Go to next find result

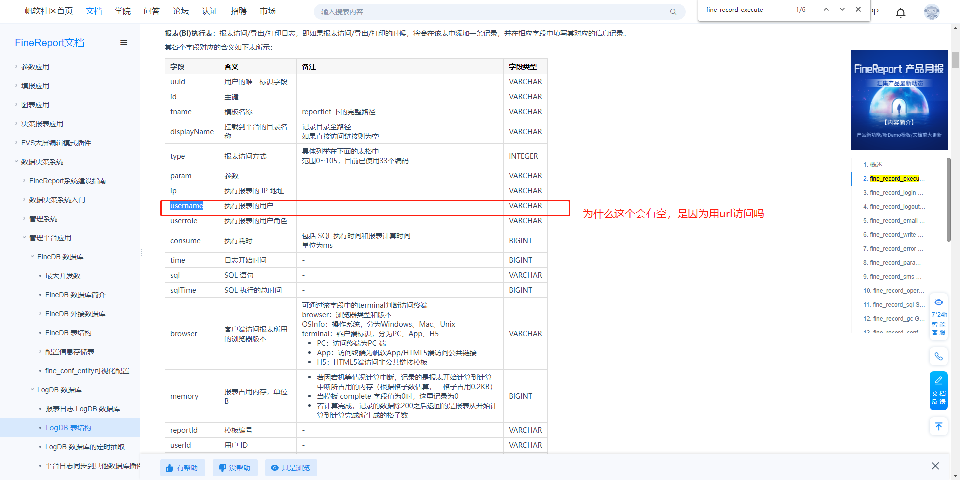tap(842, 9)
